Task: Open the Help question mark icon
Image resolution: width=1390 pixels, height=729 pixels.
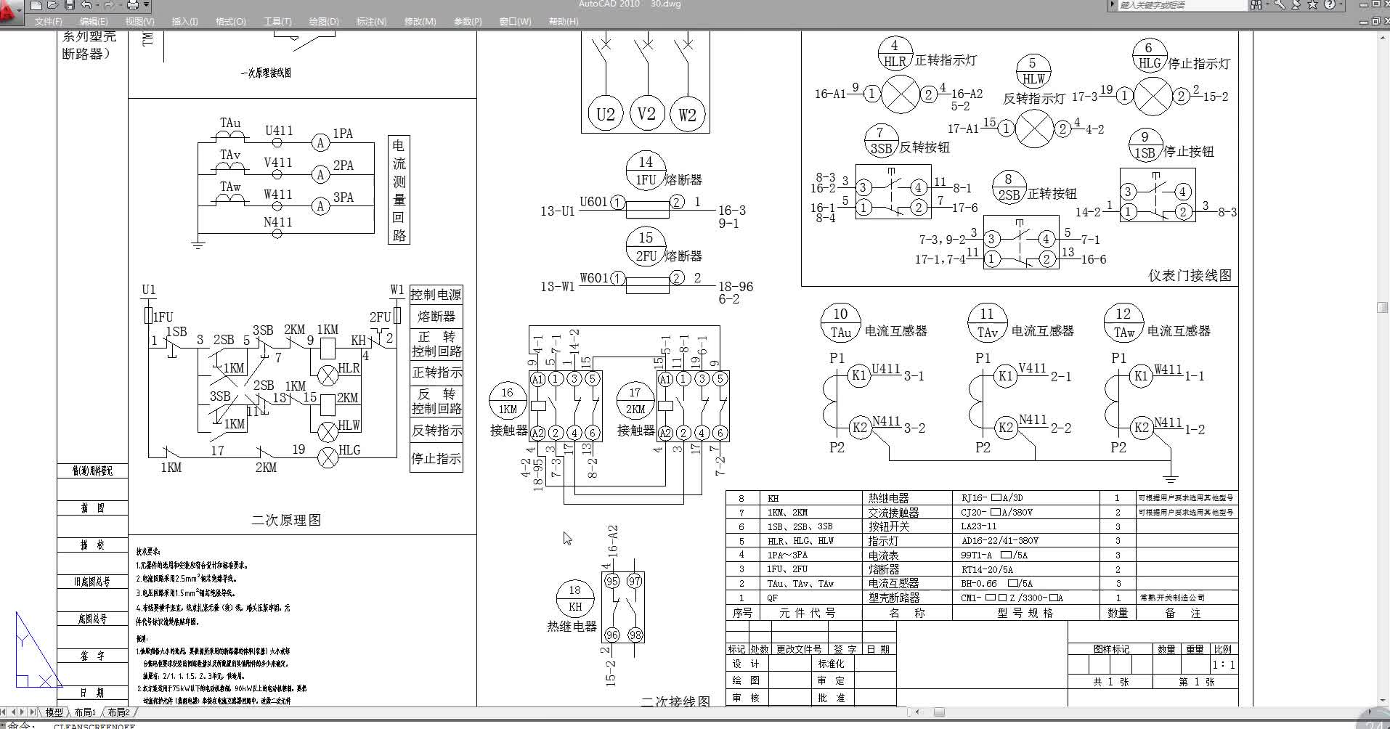Action: click(1329, 5)
